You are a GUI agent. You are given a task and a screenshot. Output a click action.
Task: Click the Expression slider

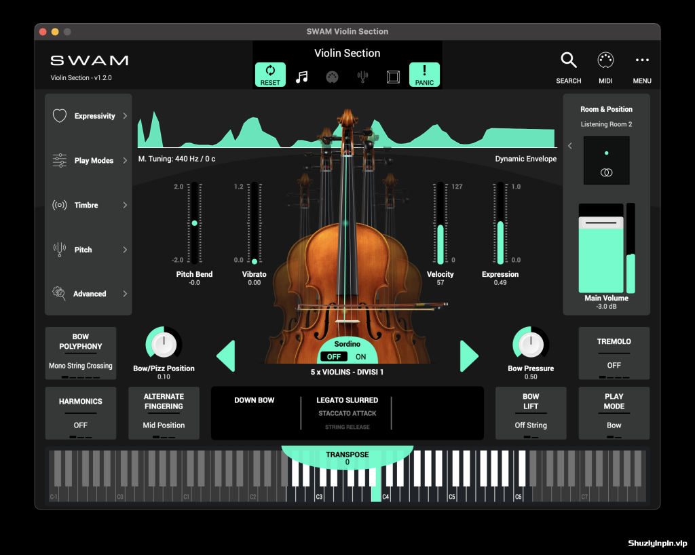click(x=500, y=223)
